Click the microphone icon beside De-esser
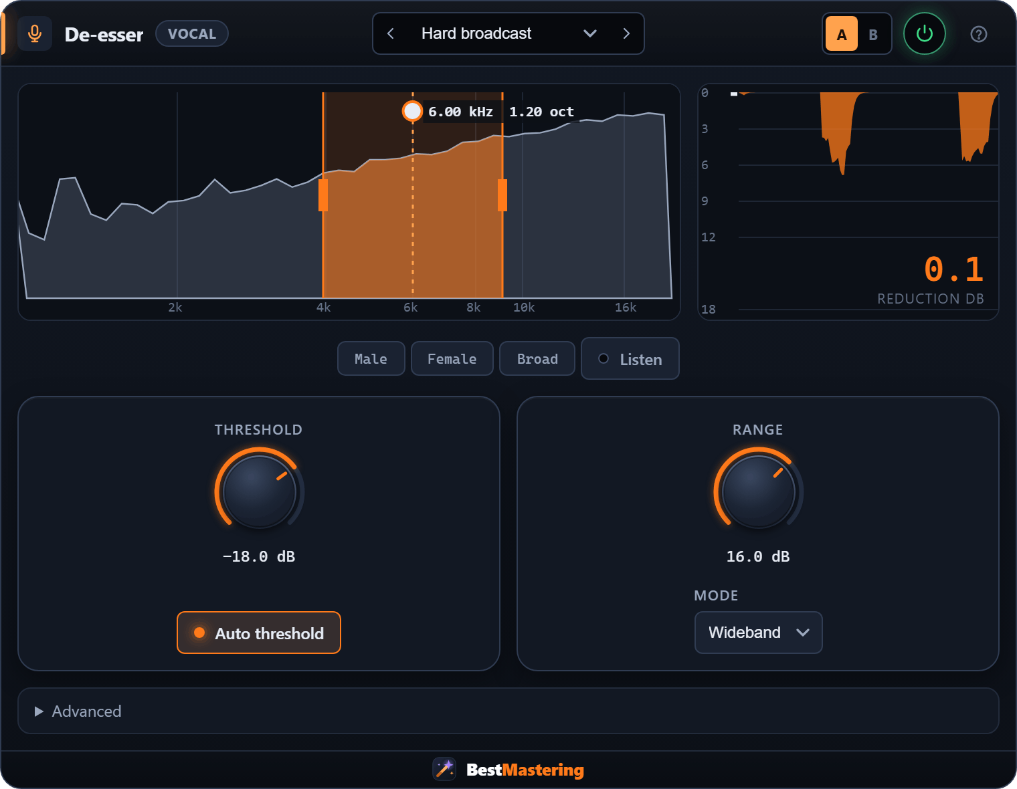This screenshot has height=789, width=1017. coord(35,33)
